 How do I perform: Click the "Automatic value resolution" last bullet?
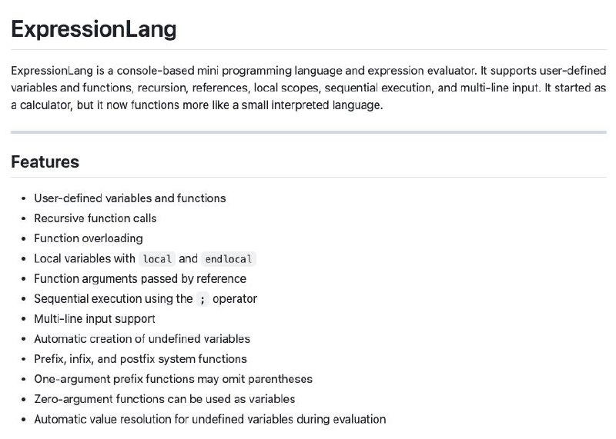pos(209,419)
